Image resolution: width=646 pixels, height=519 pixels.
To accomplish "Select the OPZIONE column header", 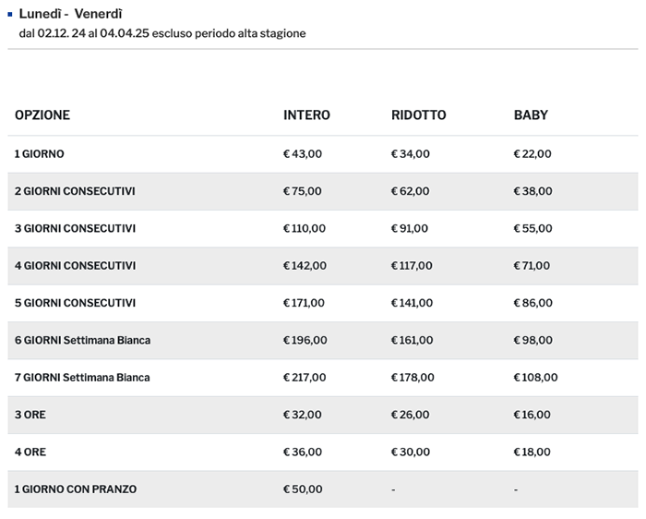I will click(42, 115).
